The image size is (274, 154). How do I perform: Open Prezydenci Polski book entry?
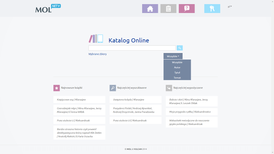[135, 110]
